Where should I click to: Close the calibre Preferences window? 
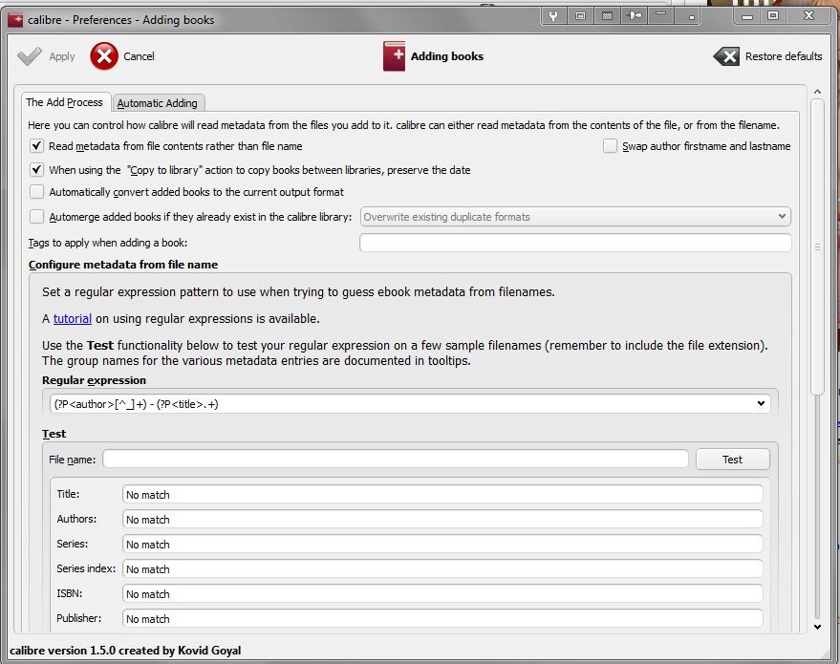[808, 16]
